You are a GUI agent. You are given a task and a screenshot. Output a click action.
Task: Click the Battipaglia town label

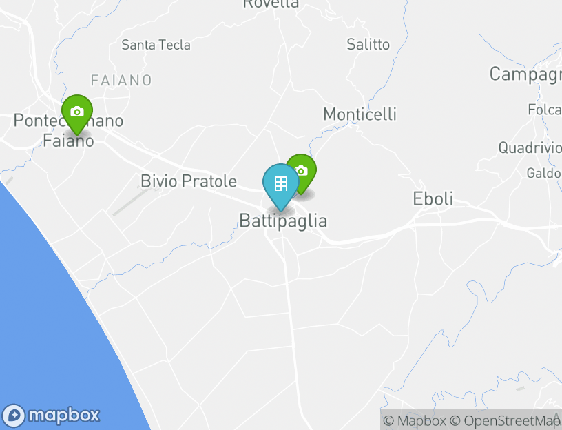pos(283,221)
